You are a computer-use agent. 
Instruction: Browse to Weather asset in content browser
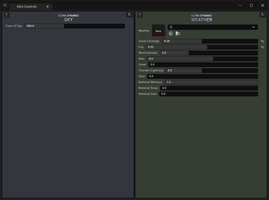tap(178, 34)
